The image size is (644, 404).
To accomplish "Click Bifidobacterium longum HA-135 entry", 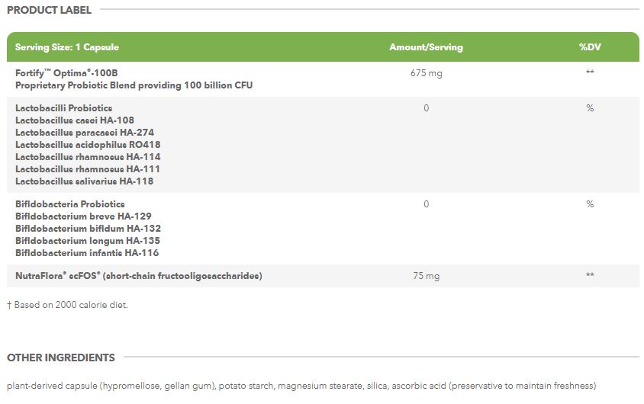I will point(87,241).
